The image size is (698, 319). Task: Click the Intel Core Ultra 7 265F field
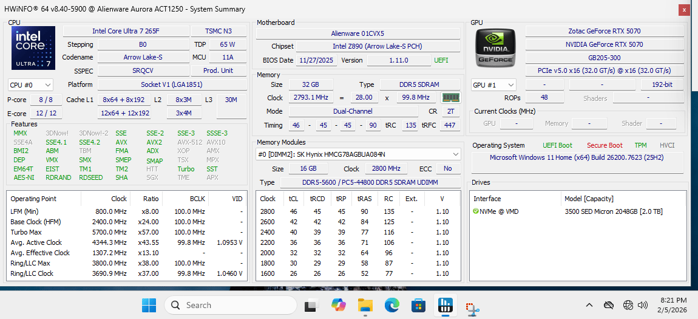tap(126, 31)
